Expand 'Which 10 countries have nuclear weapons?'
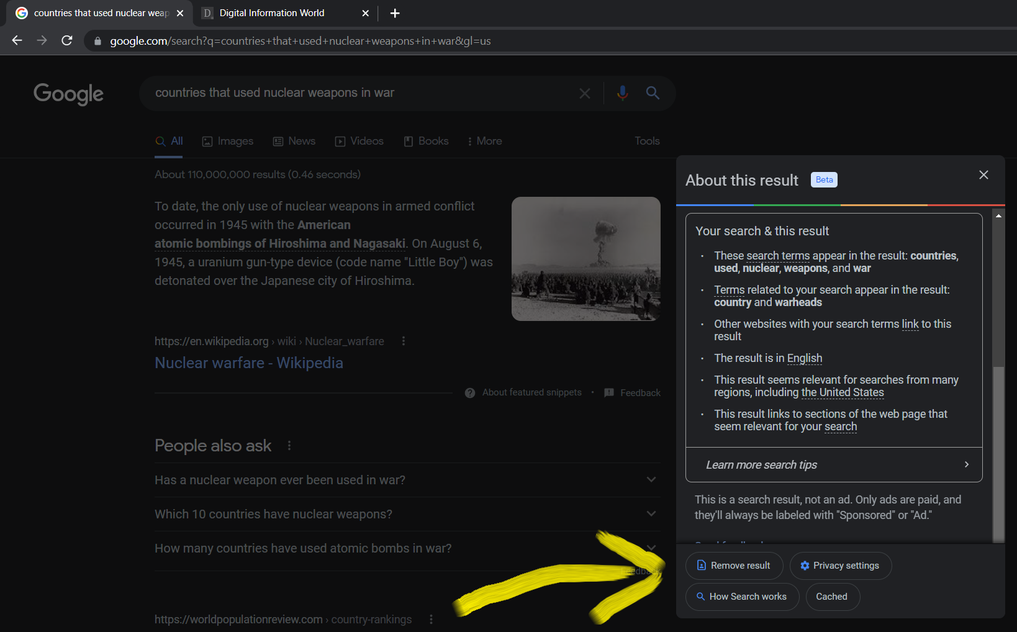 point(407,514)
